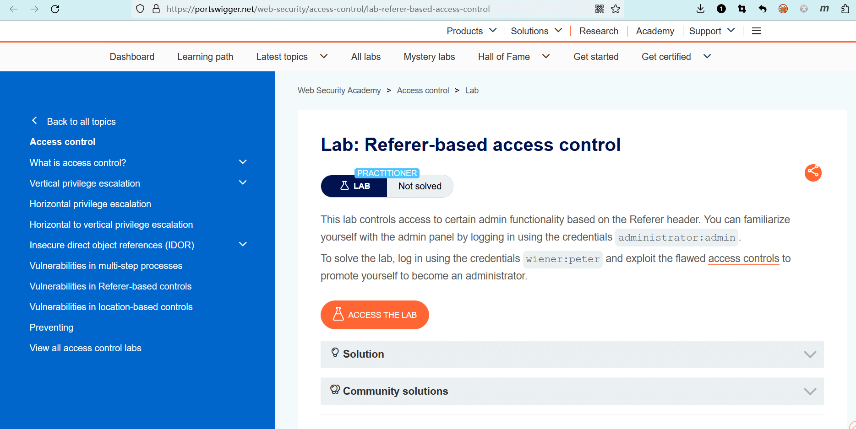Open the QR code icon in address bar
The image size is (856, 429).
click(600, 9)
